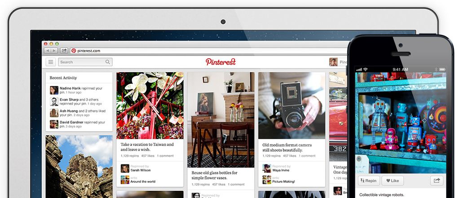This screenshot has width=458, height=198.
Task: Go forward with the browser forward arrow
Action: 54,51
